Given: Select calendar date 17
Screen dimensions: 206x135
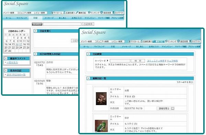Looking at the screenshot, I should click(x=21, y=44).
